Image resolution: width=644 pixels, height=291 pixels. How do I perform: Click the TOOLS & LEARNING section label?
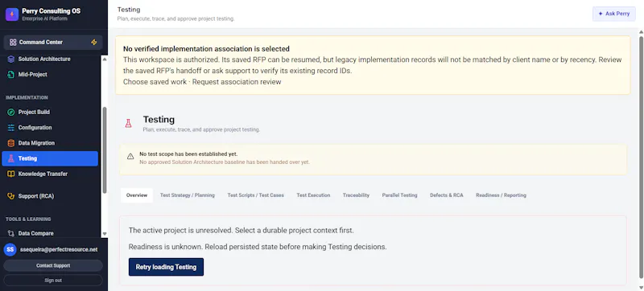28,219
